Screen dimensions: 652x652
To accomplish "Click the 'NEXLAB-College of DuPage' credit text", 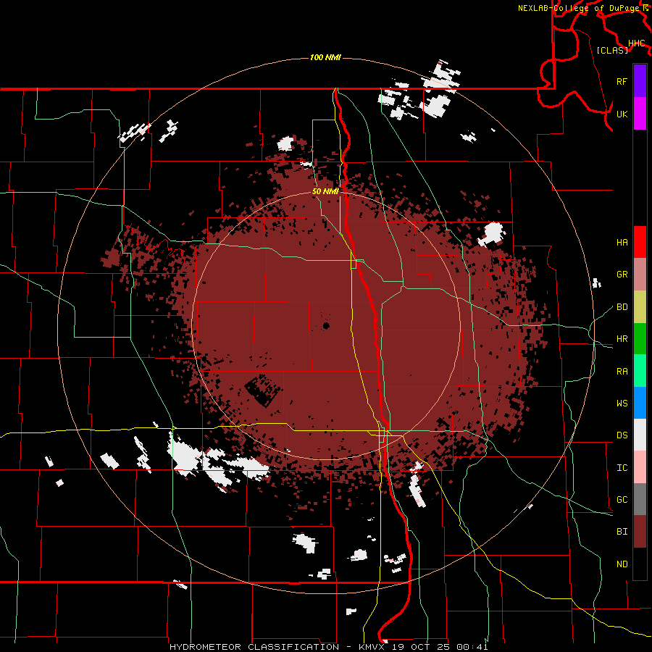I will pos(580,8).
